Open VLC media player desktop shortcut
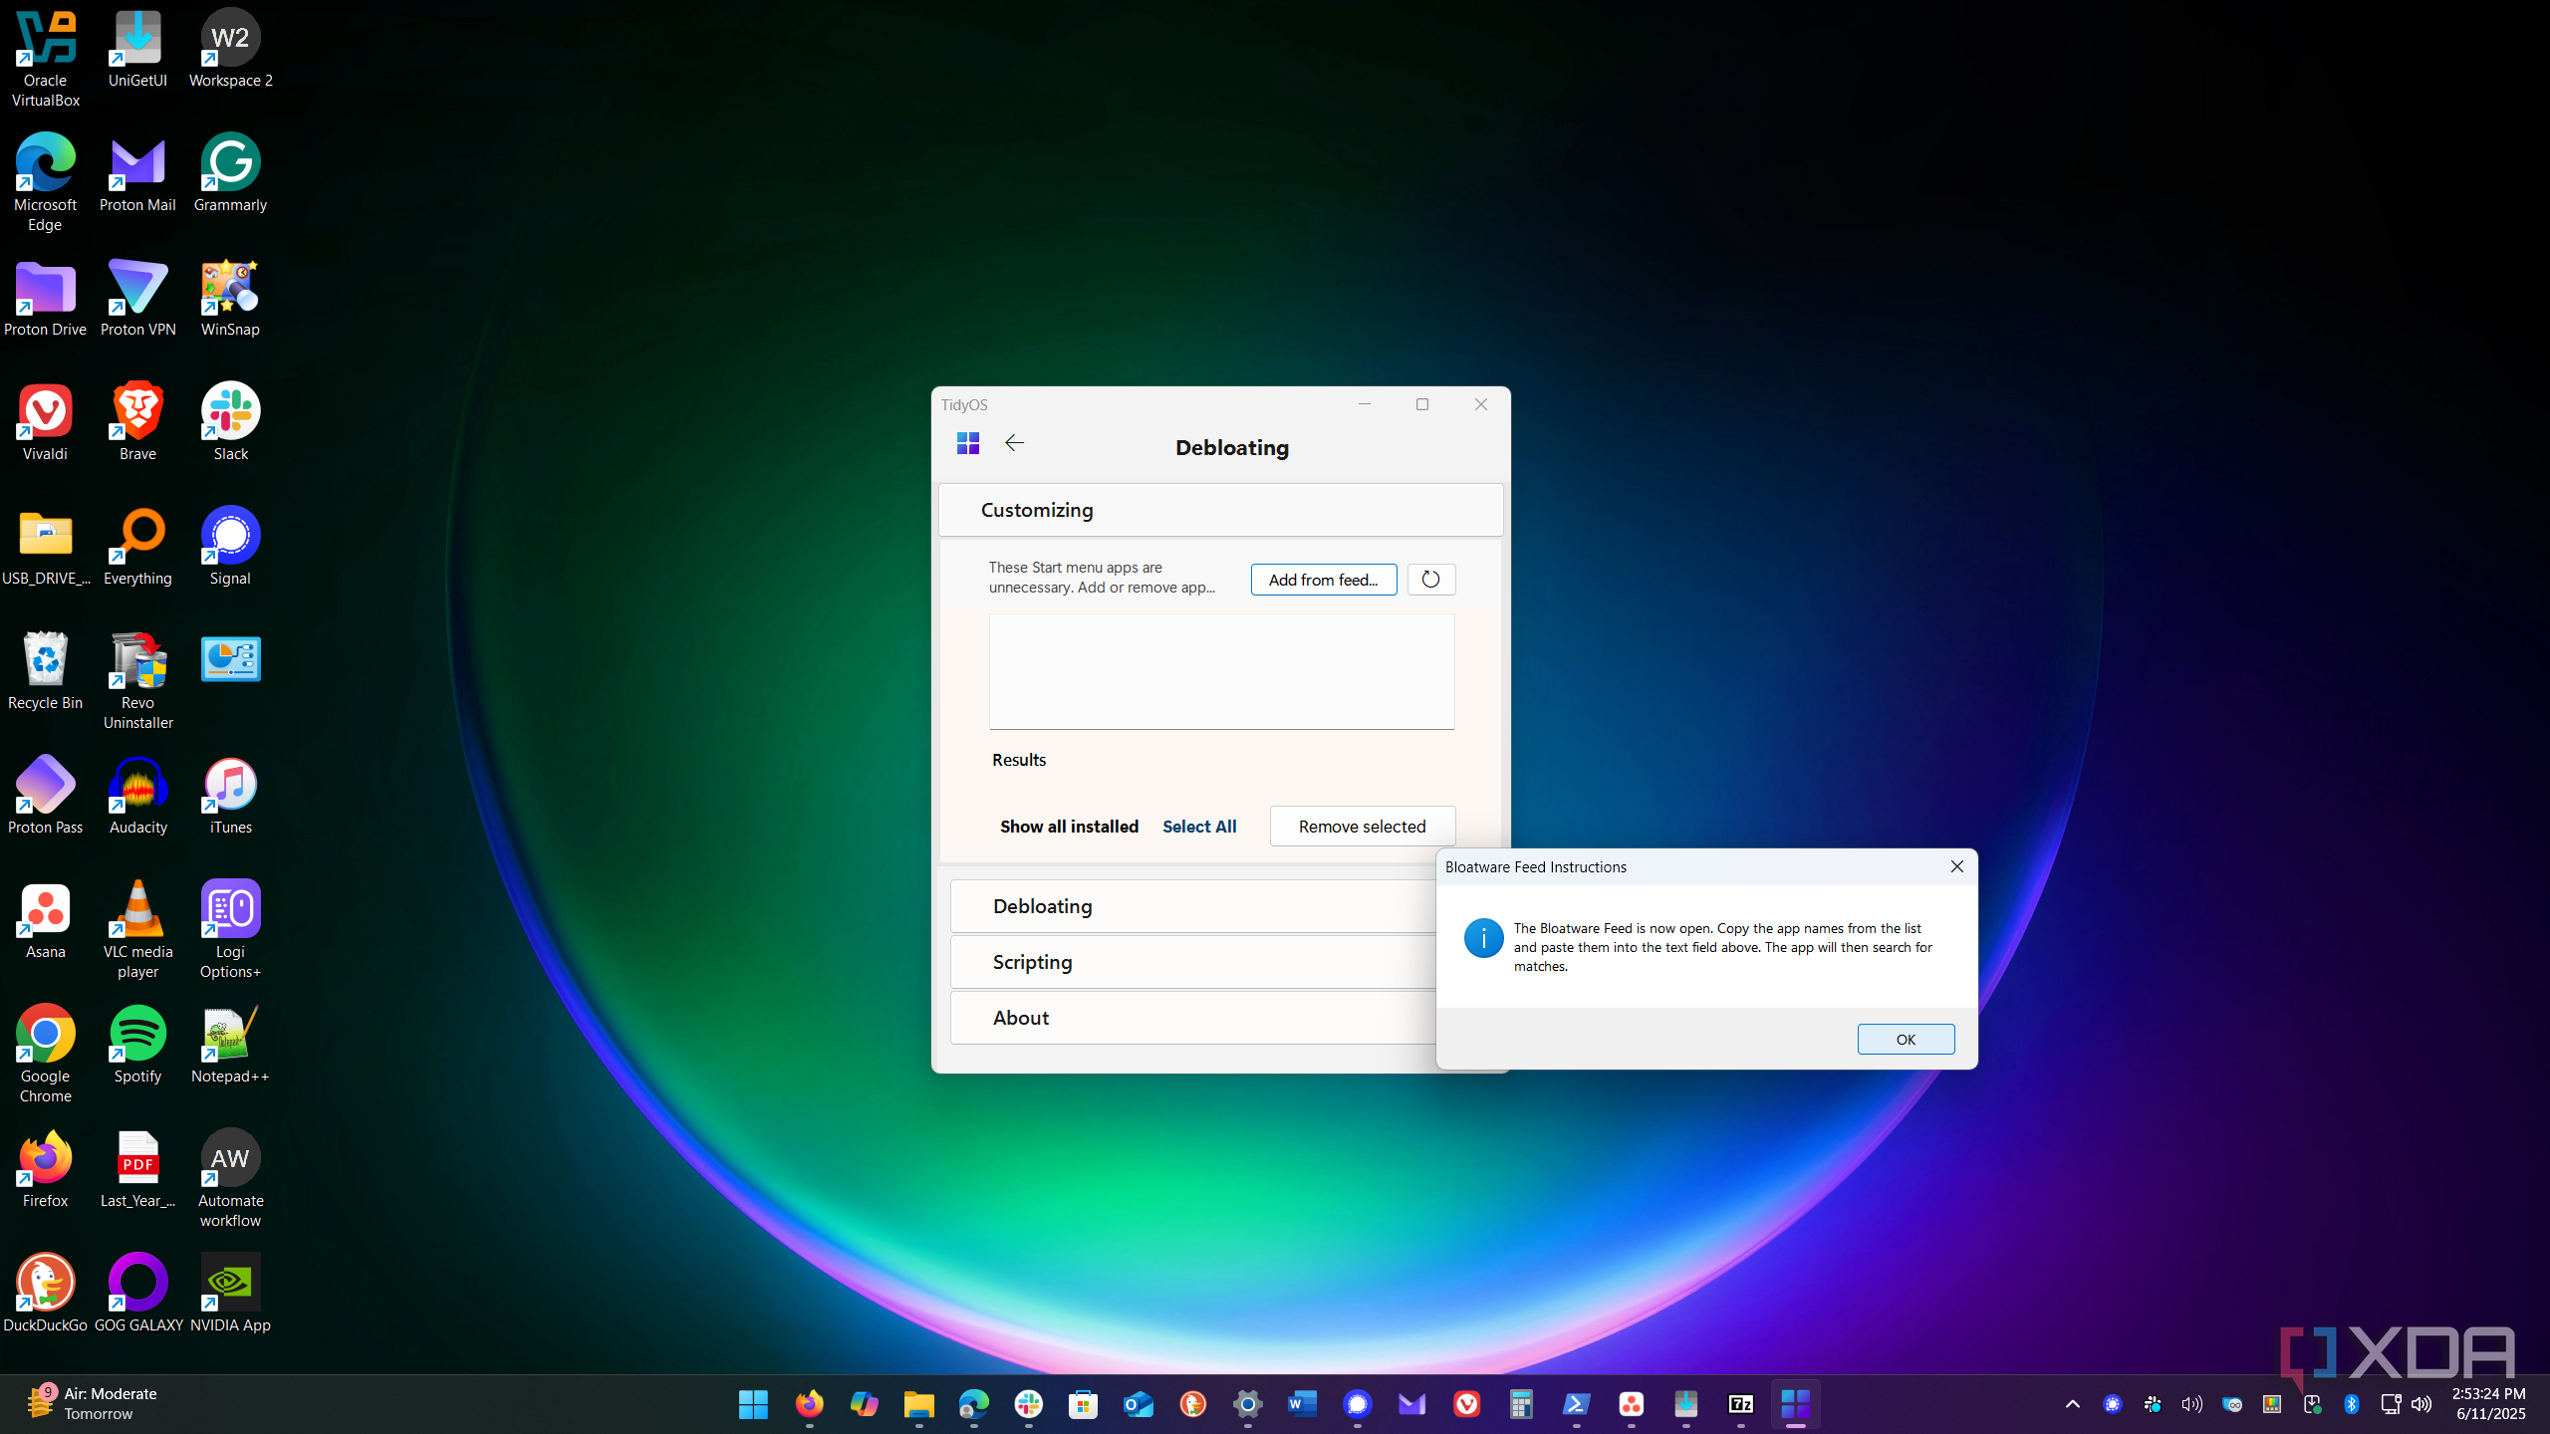This screenshot has height=1434, width=2550. [137, 930]
